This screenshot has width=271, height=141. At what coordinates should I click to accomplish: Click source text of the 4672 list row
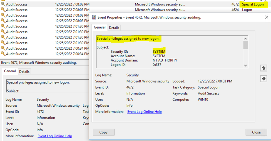point(160,4)
